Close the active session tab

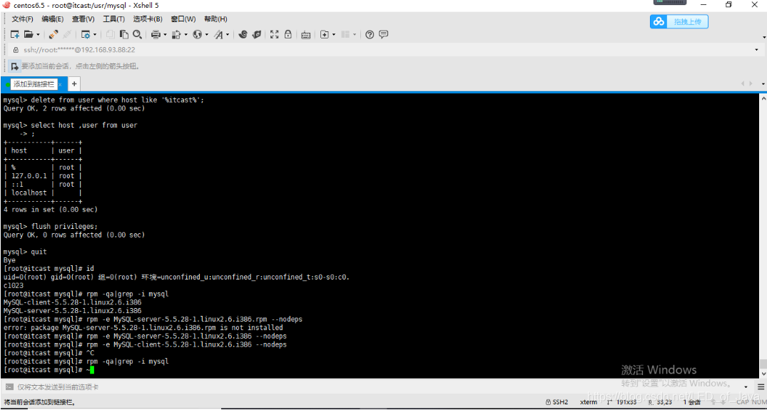click(x=60, y=85)
